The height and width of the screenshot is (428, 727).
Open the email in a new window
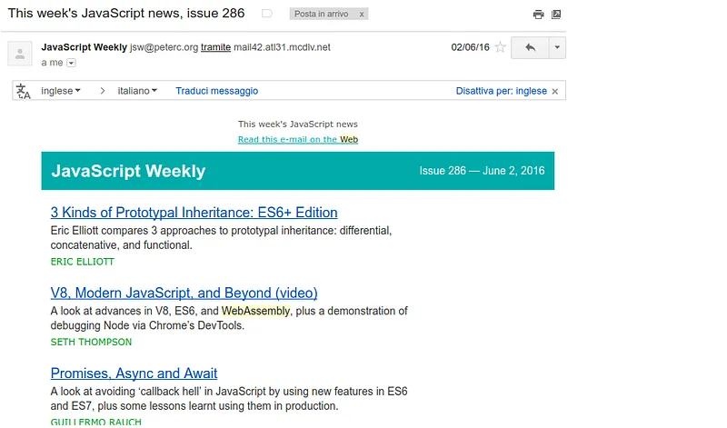pos(556,15)
